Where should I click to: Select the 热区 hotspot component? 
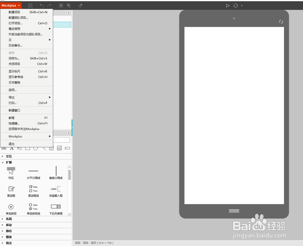(x=11, y=173)
